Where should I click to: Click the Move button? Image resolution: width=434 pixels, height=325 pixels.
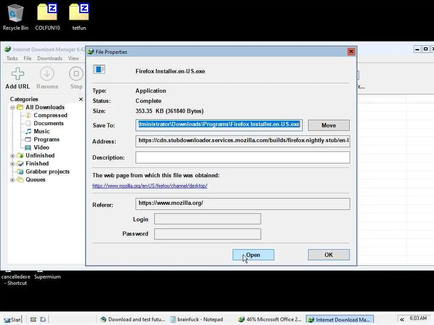pos(328,125)
